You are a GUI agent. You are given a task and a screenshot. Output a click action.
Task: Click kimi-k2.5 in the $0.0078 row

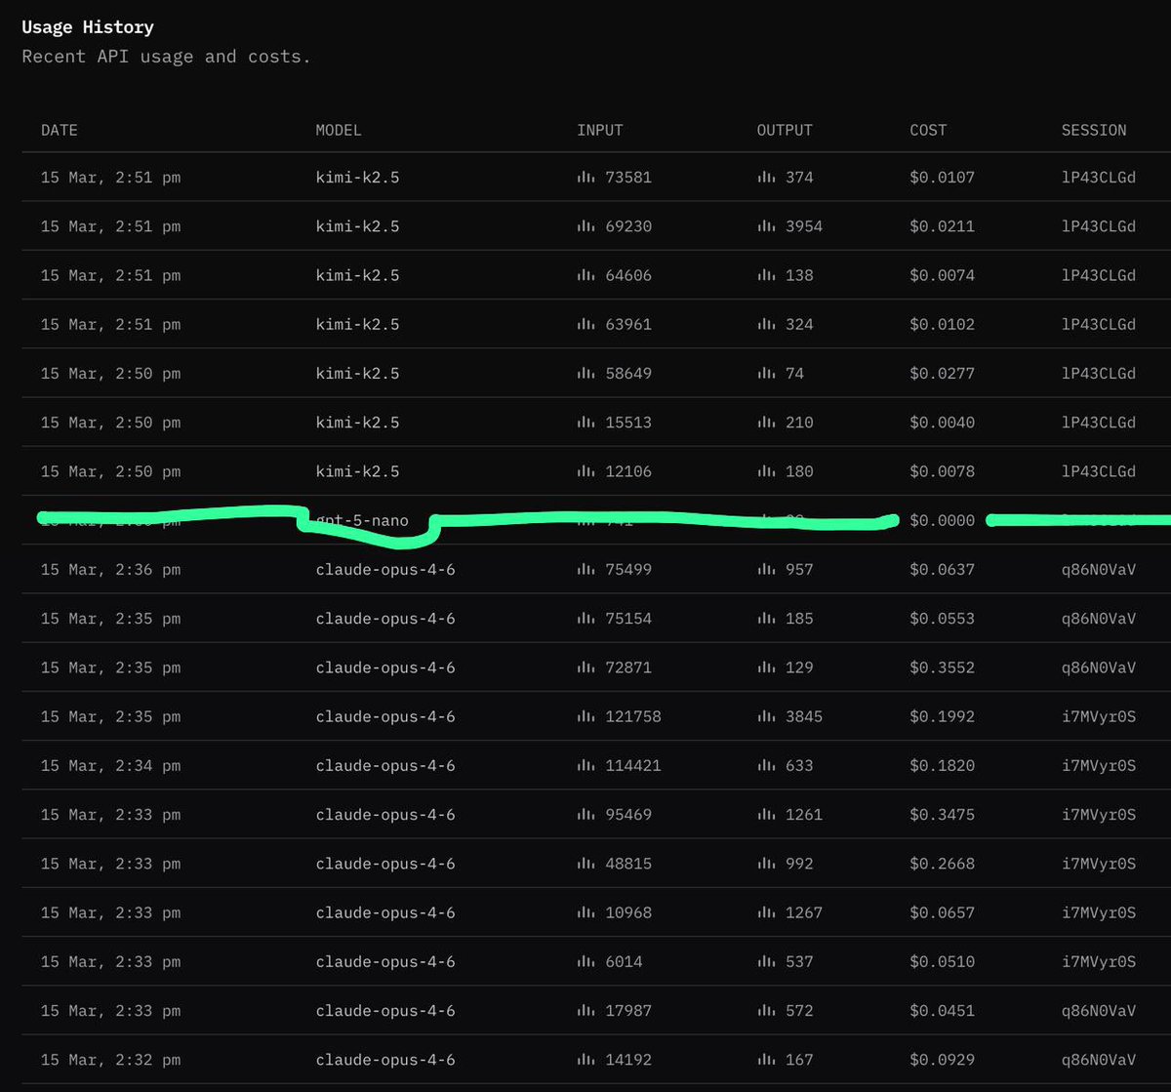pos(358,471)
